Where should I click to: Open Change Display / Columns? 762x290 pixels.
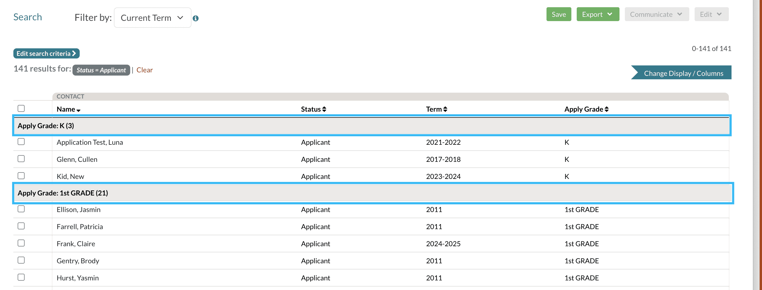tap(683, 73)
